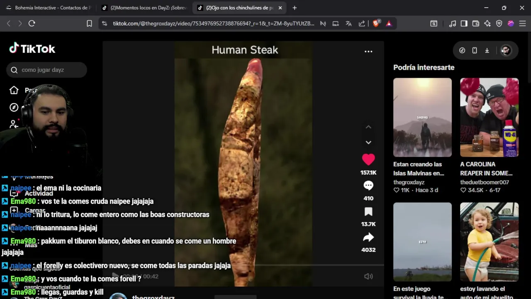Viewport: 531px width, 299px height.
Task: Click the 157.1K likes count
Action: pyautogui.click(x=368, y=173)
